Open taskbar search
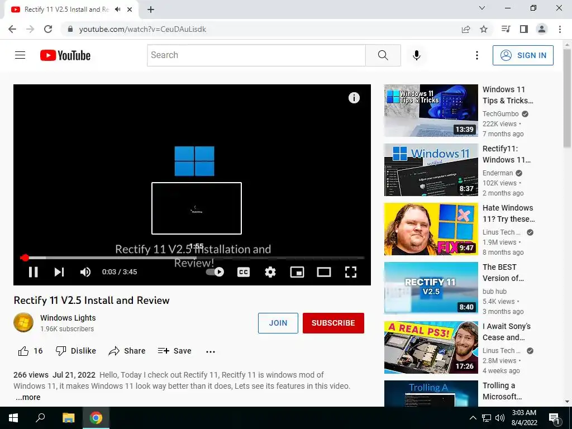Viewport: 572px width, 429px height. coord(40,418)
